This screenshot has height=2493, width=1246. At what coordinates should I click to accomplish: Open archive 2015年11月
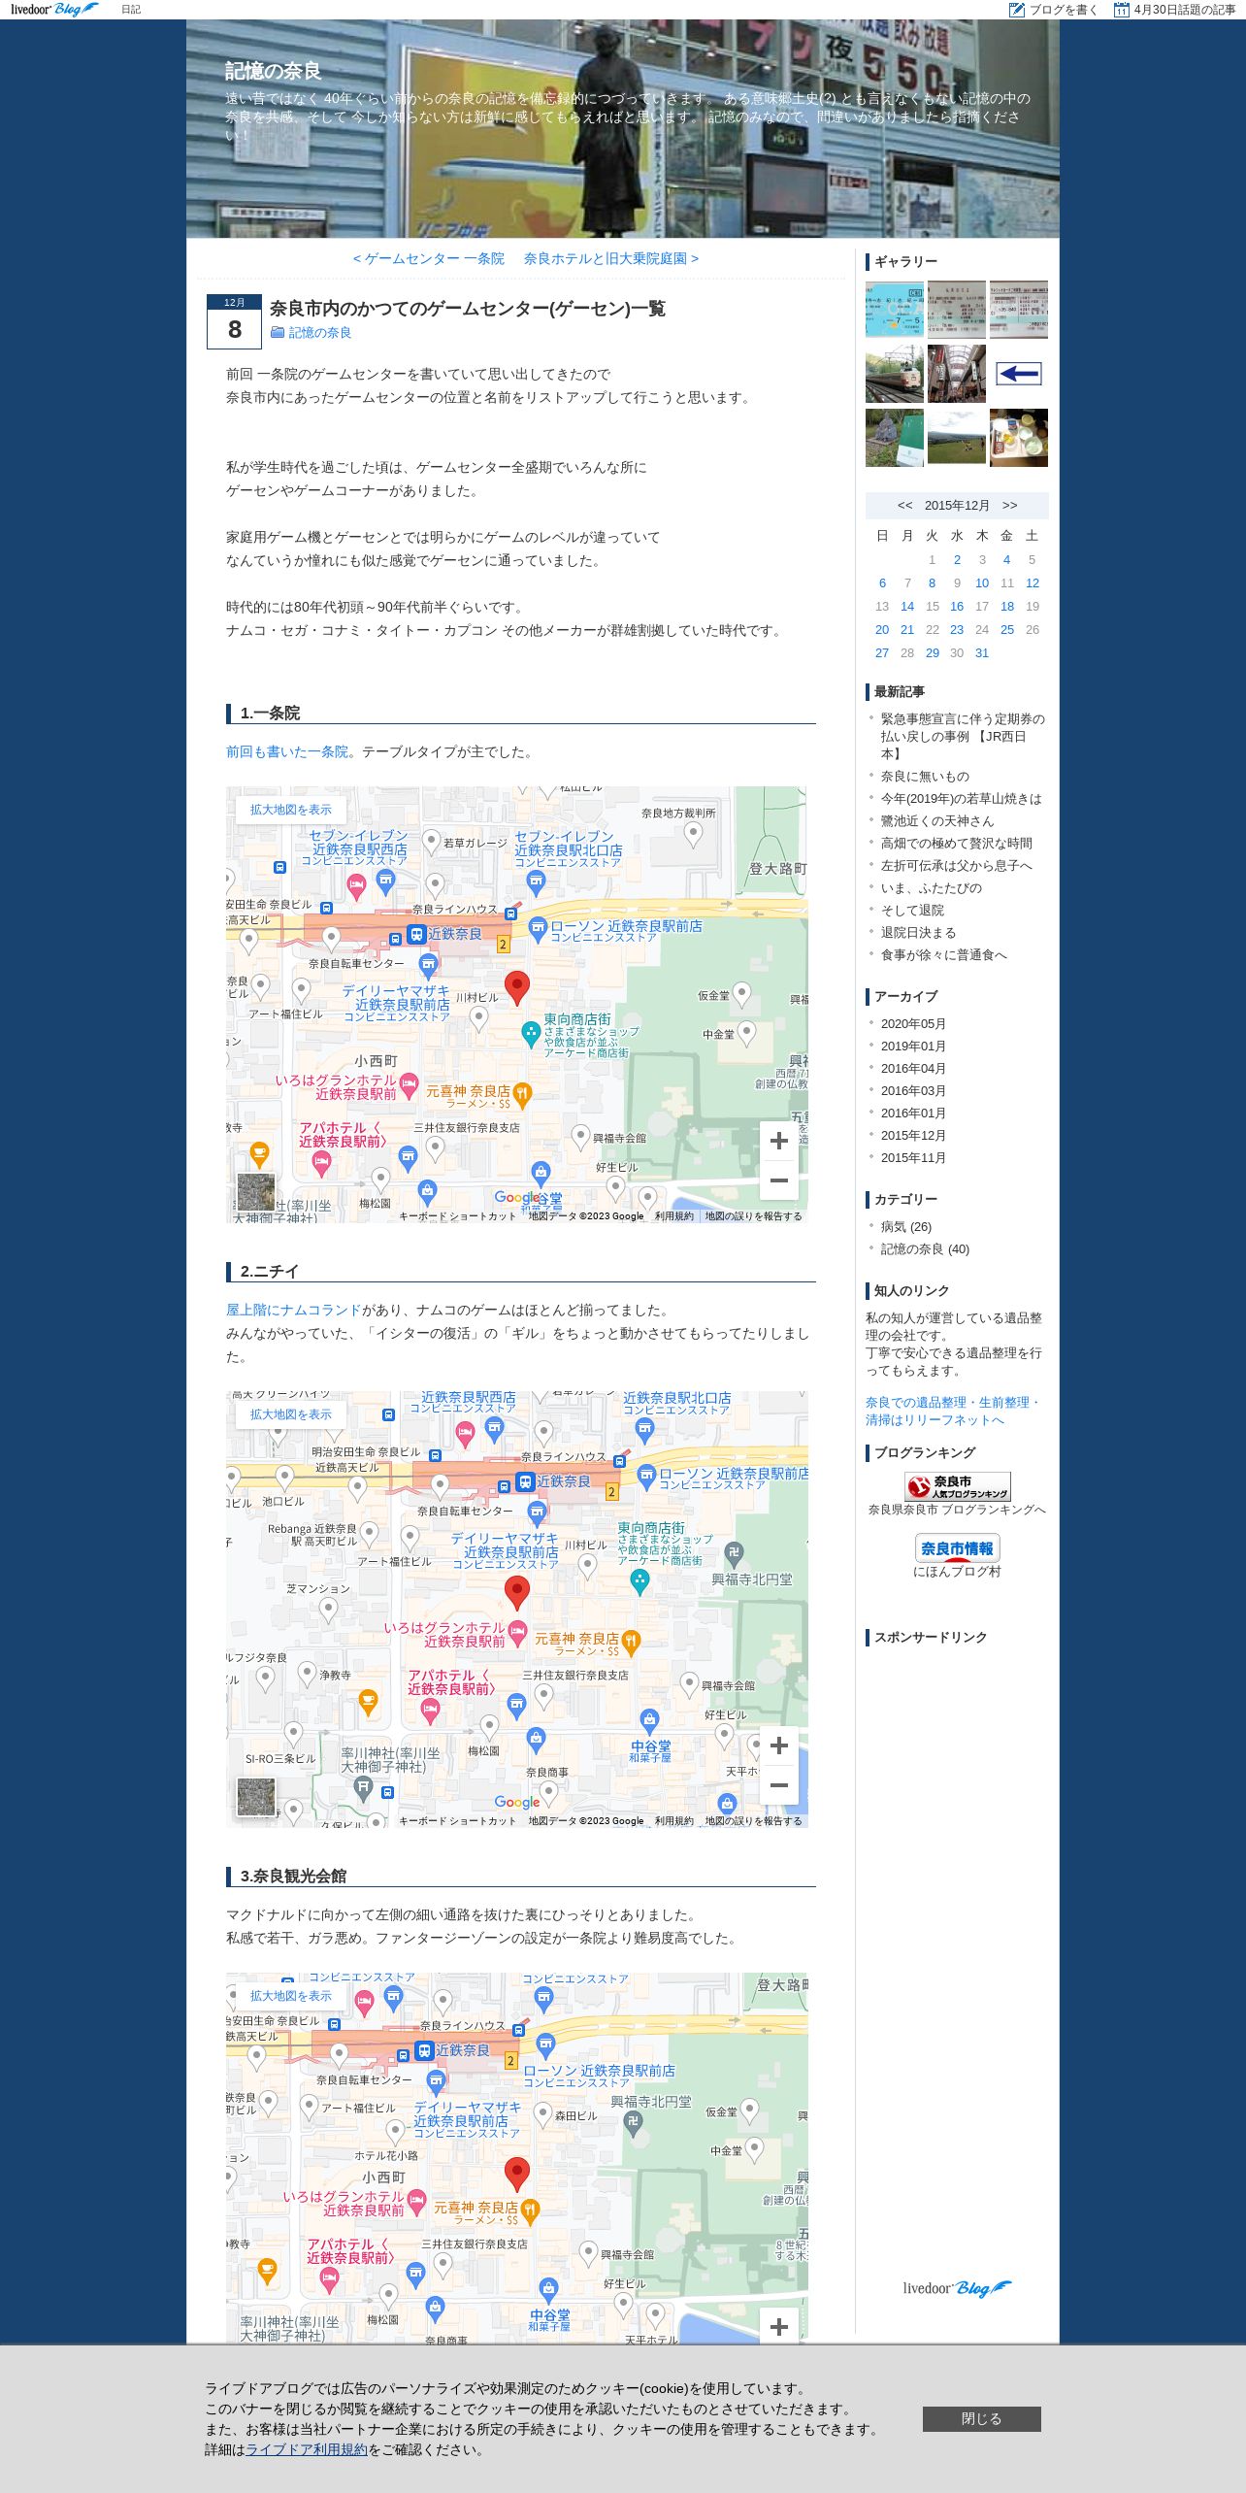click(x=913, y=1158)
